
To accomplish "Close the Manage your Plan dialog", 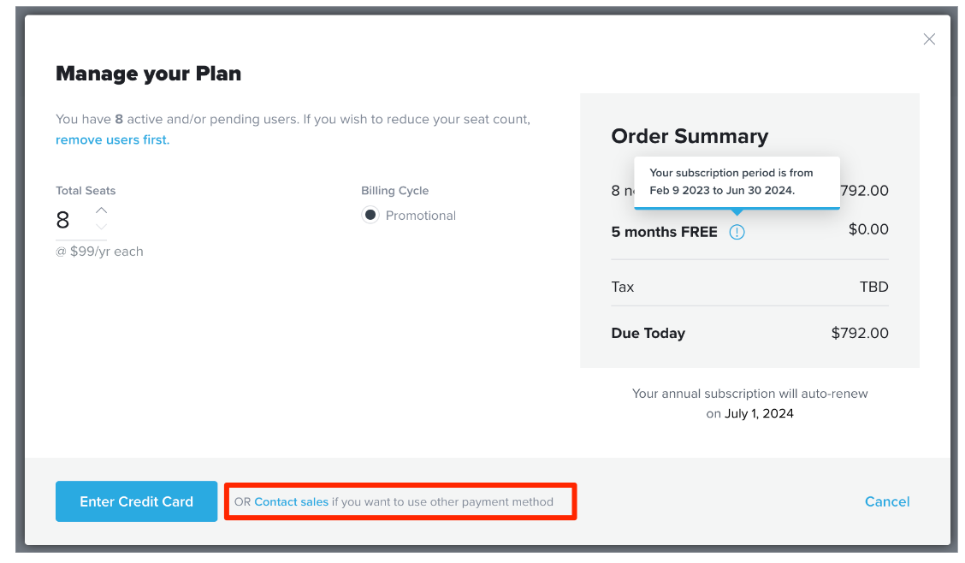I will click(x=929, y=39).
